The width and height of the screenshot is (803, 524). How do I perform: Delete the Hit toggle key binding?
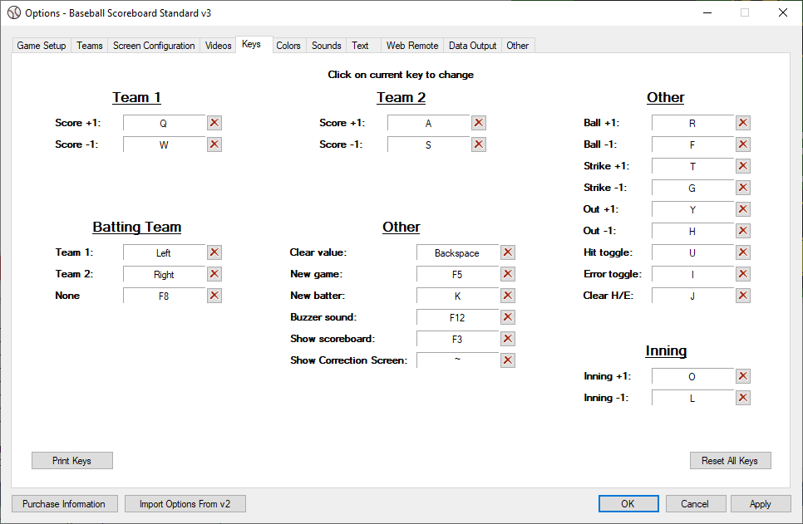pos(743,252)
